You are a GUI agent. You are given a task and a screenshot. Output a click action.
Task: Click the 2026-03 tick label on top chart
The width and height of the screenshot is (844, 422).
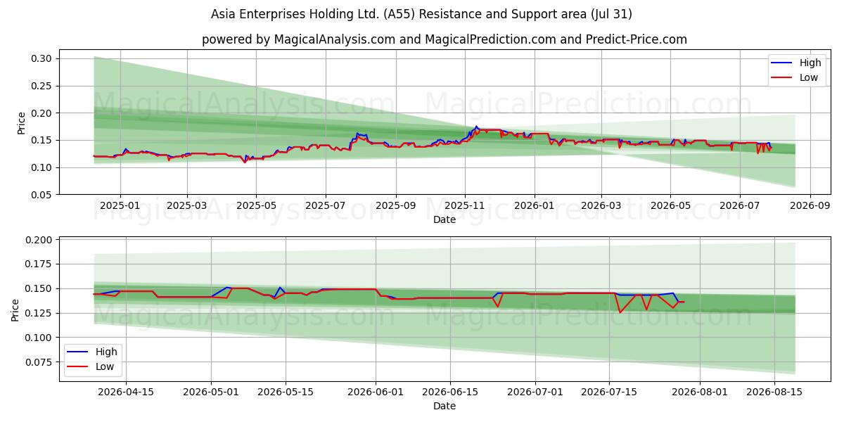pos(601,206)
